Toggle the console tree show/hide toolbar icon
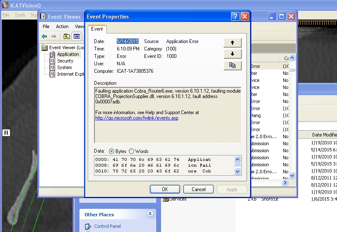337x232 pixels. coord(76,36)
